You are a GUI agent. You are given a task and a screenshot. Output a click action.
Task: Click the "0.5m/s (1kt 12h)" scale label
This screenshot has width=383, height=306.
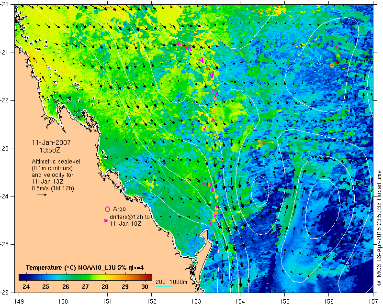pyautogui.click(x=53, y=188)
